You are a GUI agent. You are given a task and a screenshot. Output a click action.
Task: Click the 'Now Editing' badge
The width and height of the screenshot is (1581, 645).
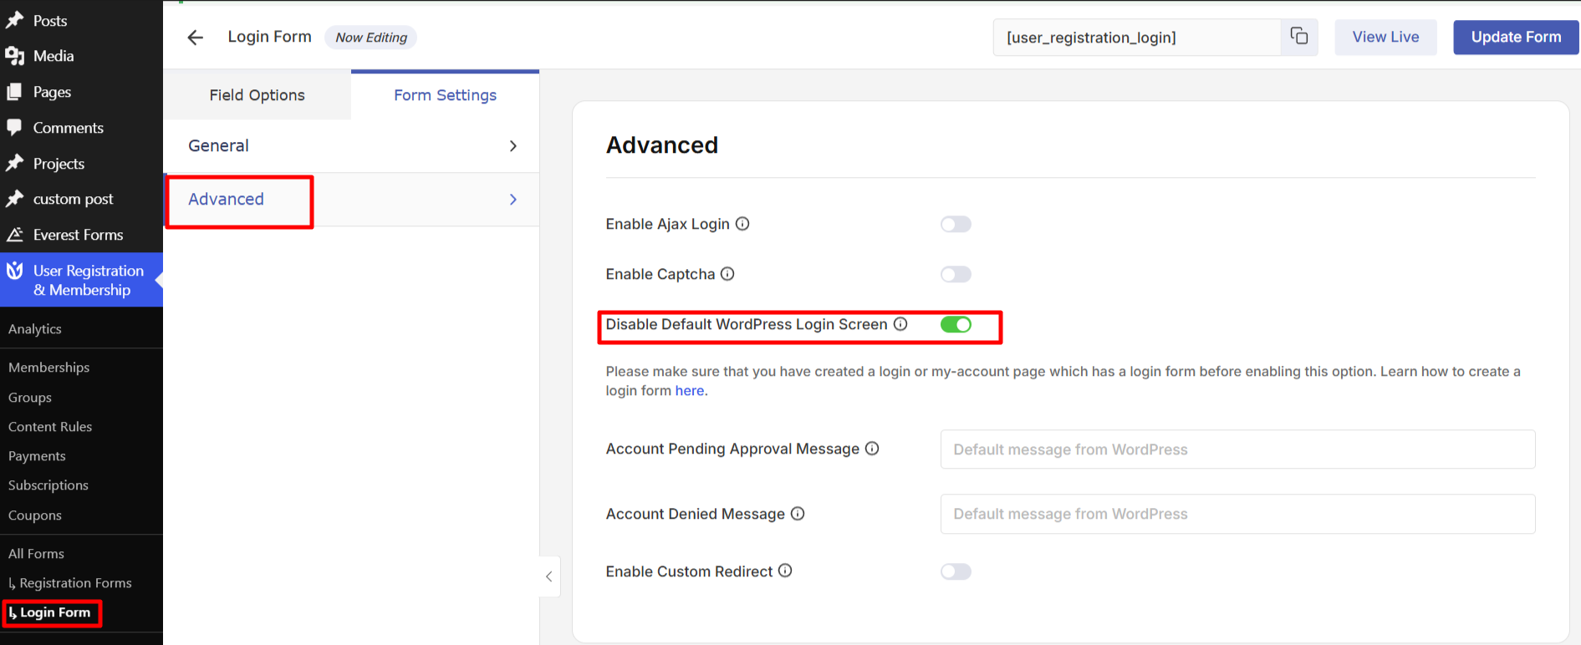(371, 38)
